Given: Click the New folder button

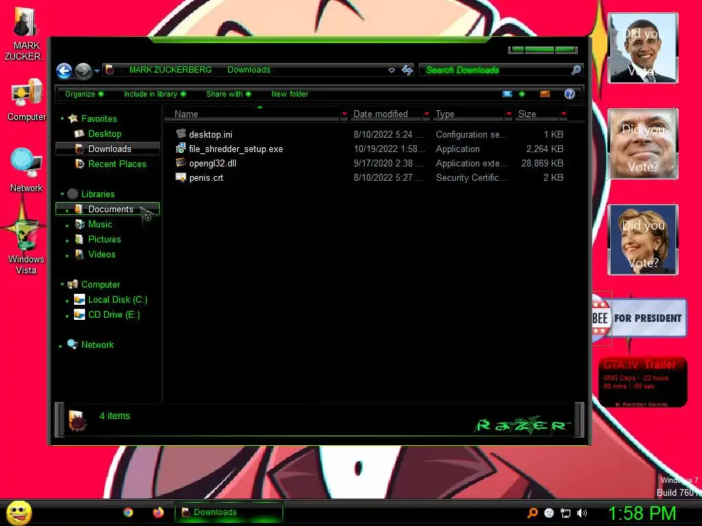Looking at the screenshot, I should pyautogui.click(x=290, y=94).
